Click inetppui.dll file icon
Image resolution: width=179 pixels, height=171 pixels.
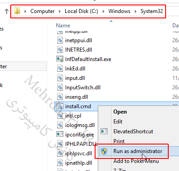pos(60,40)
